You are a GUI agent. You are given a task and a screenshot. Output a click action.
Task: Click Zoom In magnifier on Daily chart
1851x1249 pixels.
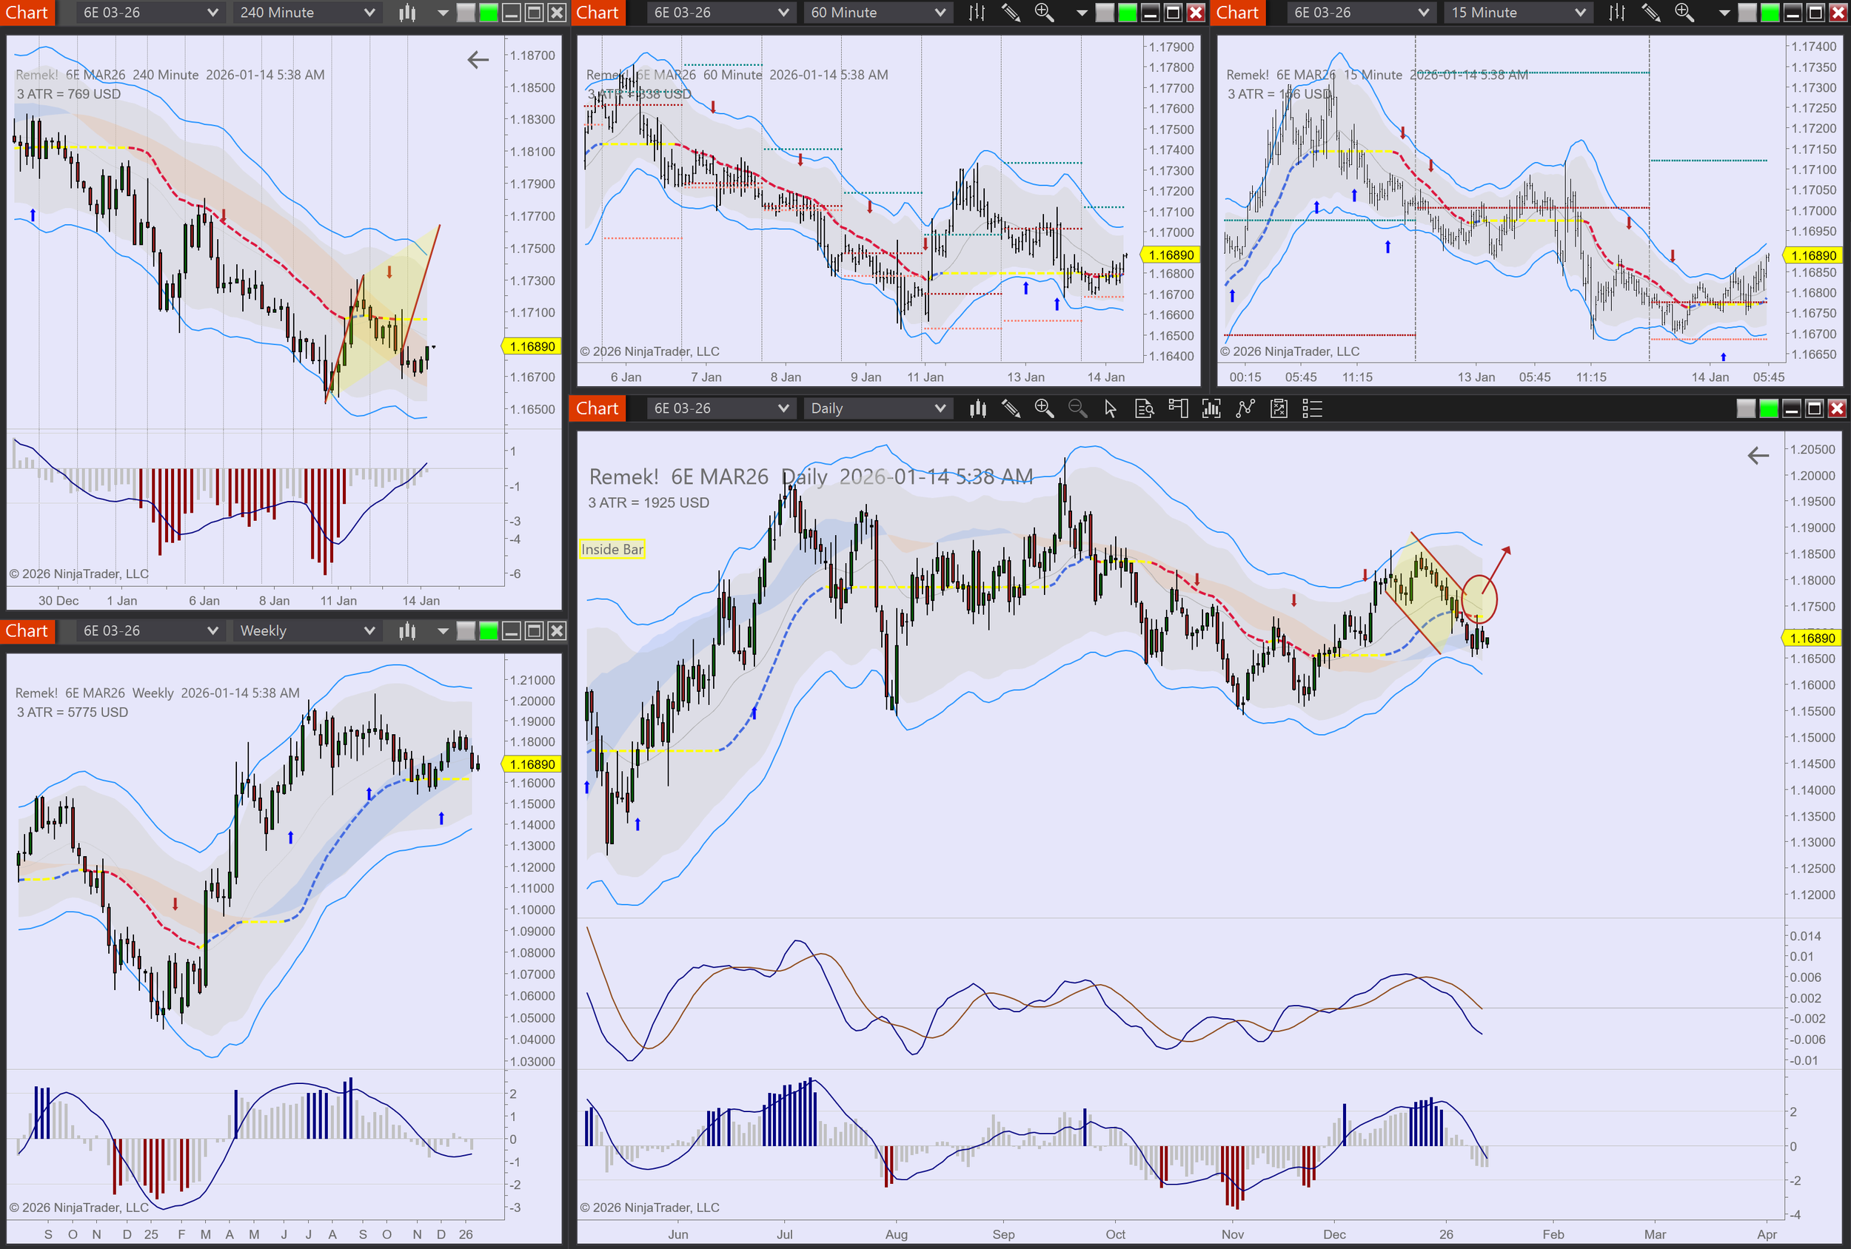point(1044,408)
